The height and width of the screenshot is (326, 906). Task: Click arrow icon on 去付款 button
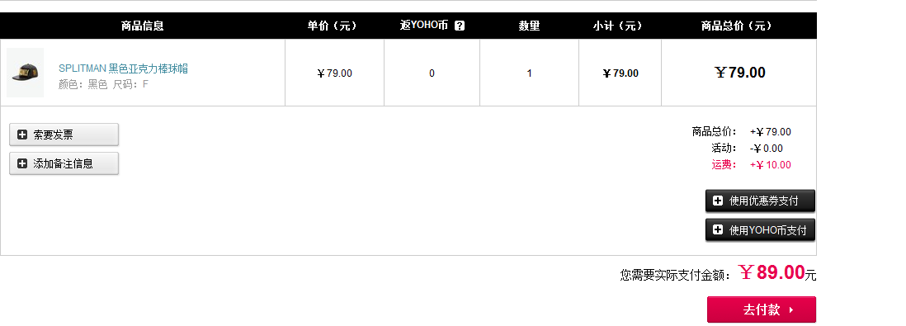pos(791,309)
